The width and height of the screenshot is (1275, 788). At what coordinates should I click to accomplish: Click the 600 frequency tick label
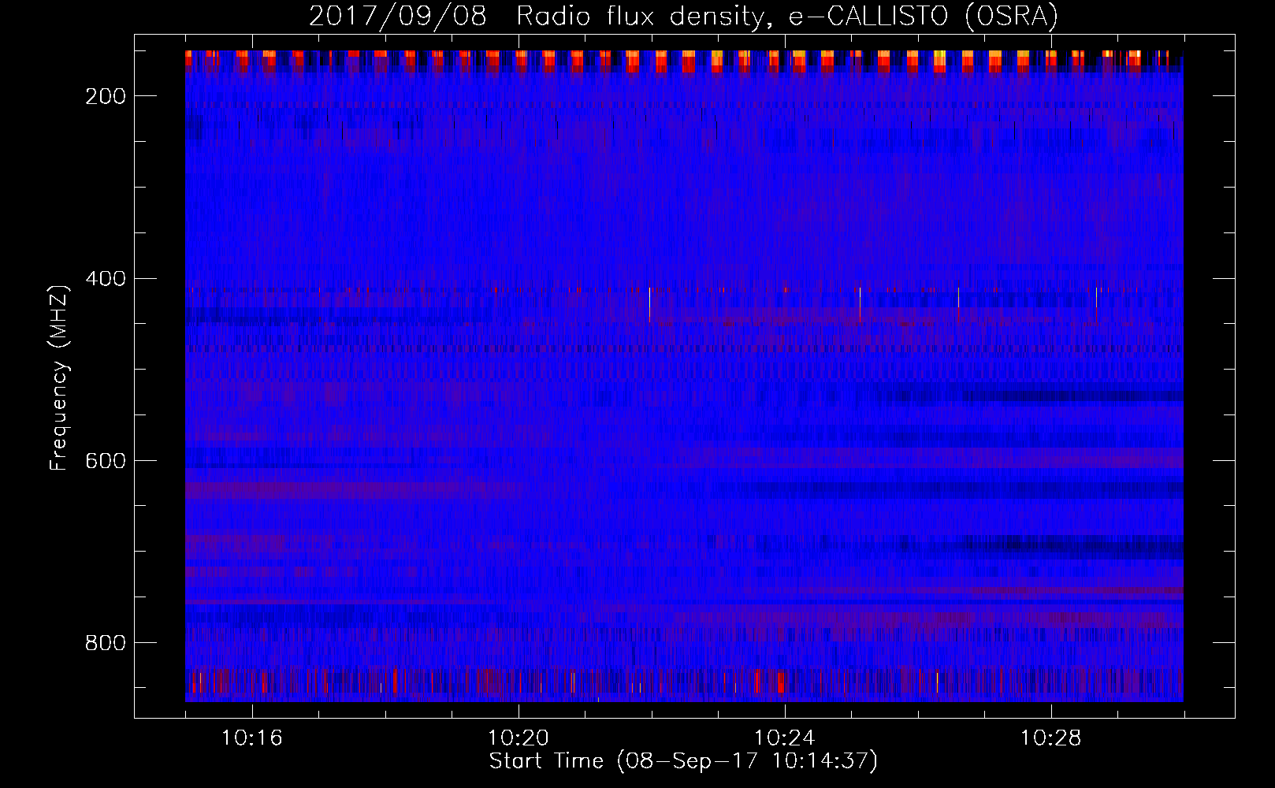pyautogui.click(x=106, y=460)
